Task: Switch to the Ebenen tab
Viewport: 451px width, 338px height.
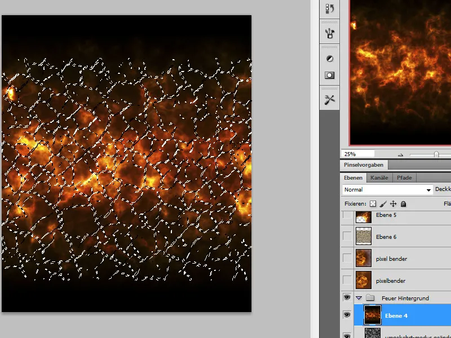Action: pos(353,177)
